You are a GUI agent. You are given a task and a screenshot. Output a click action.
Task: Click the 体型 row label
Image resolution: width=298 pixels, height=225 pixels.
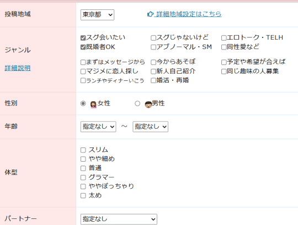click(11, 172)
